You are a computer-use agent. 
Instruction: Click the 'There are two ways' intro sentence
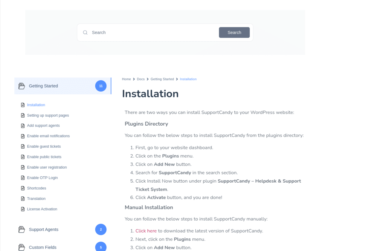tap(210, 113)
